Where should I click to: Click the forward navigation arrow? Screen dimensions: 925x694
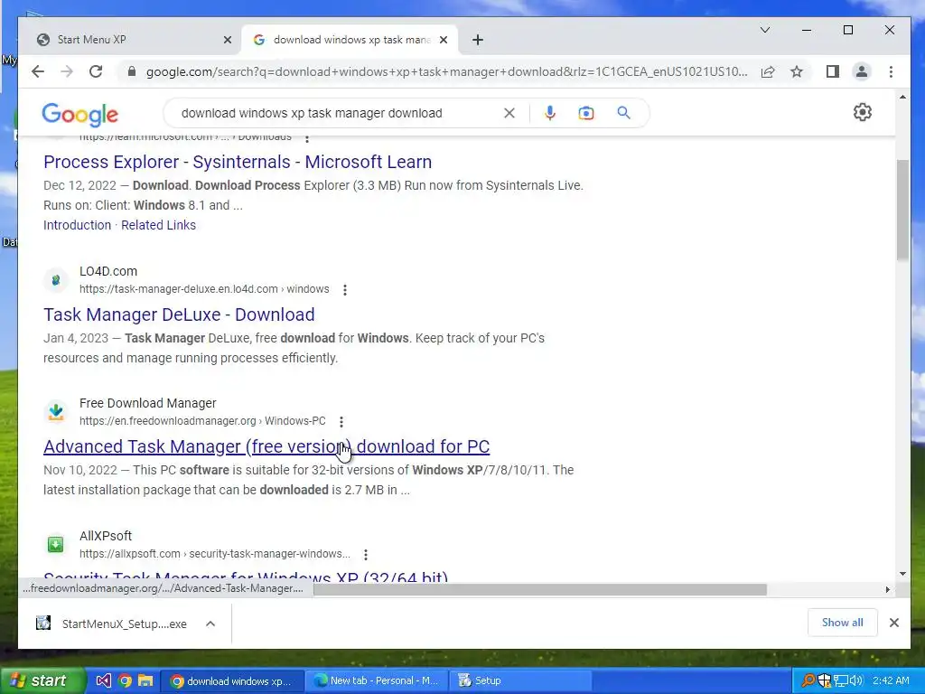pyautogui.click(x=67, y=71)
